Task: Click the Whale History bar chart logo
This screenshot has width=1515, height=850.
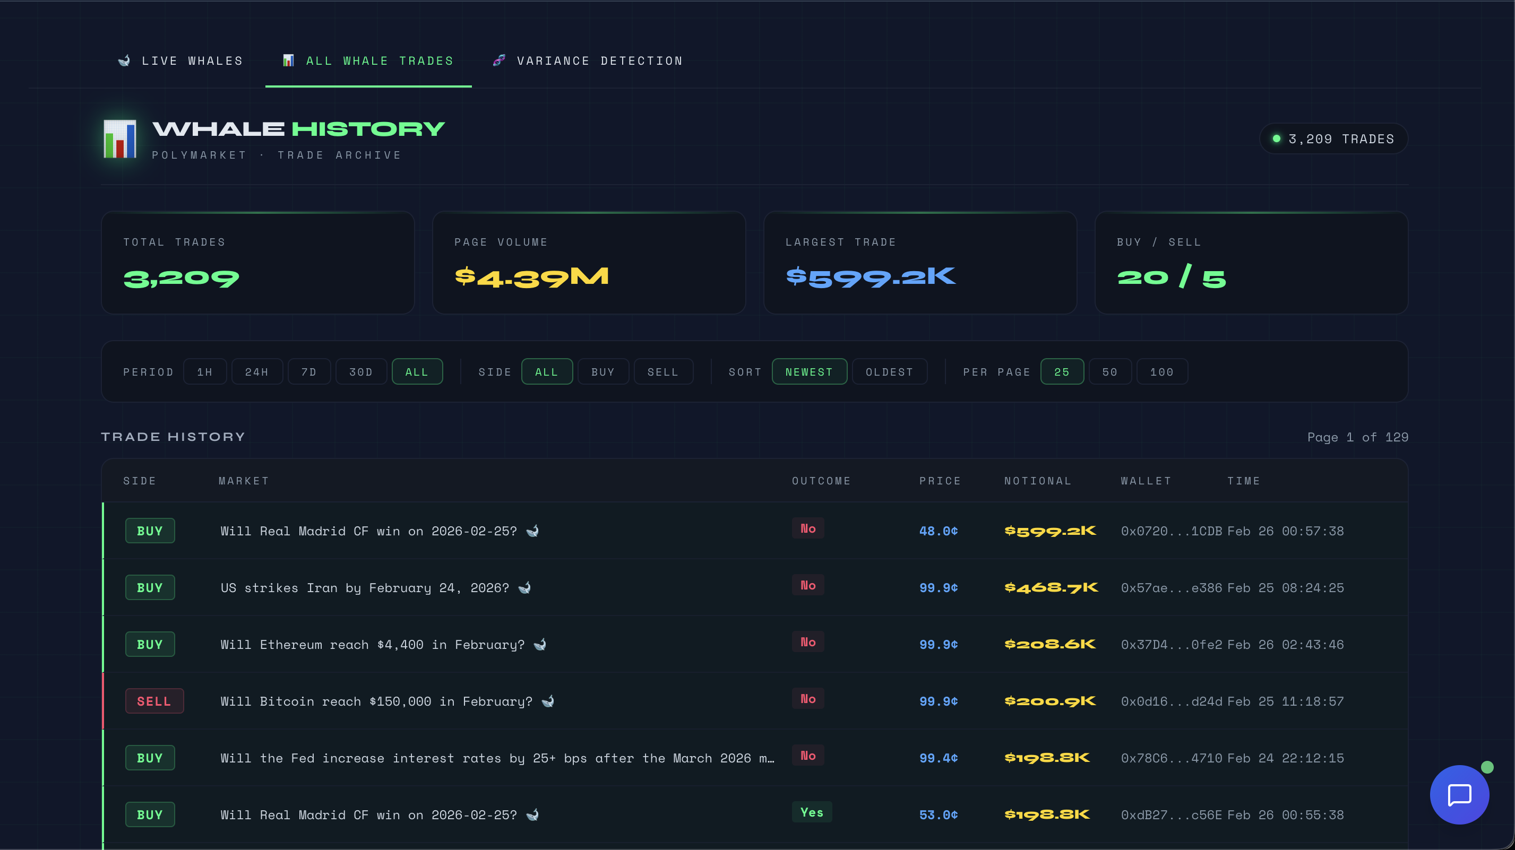Action: 120,140
